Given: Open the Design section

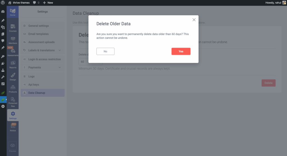Looking at the screenshot, I should coord(13,76).
